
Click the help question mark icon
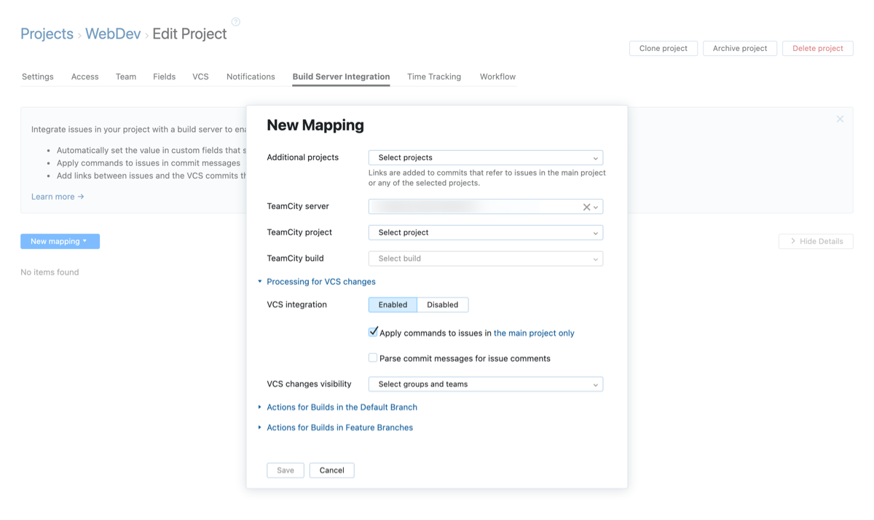235,22
